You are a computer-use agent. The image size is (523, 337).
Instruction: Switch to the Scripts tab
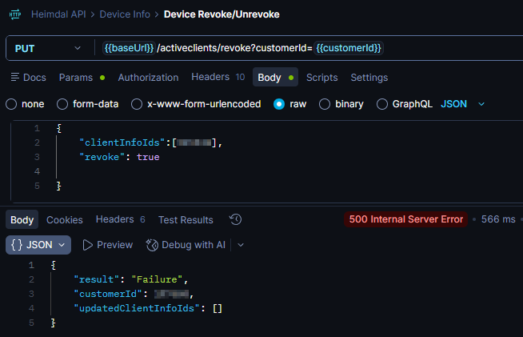click(321, 78)
